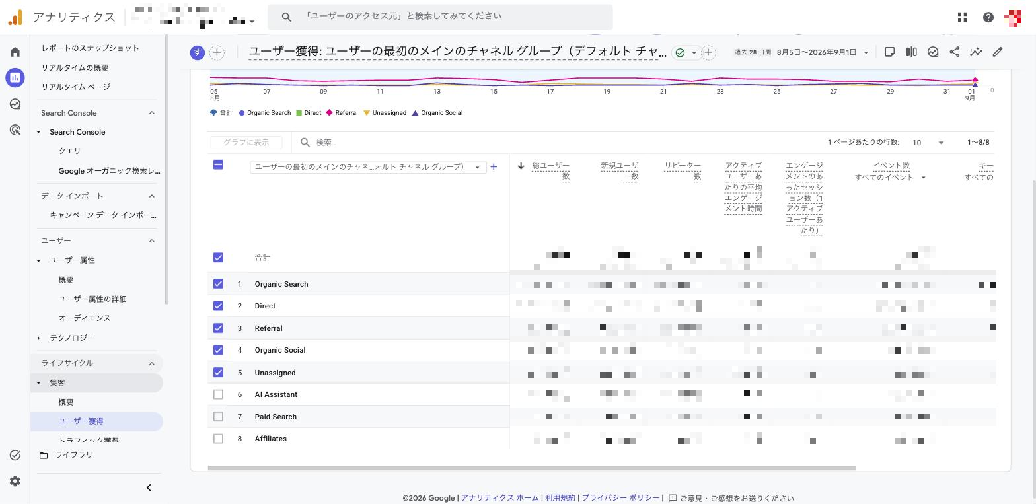Open the Admin gear icon
The image size is (1036, 504).
(x=15, y=481)
